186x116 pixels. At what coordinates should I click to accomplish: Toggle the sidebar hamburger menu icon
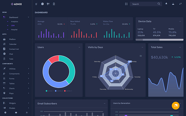[x=36, y=4]
